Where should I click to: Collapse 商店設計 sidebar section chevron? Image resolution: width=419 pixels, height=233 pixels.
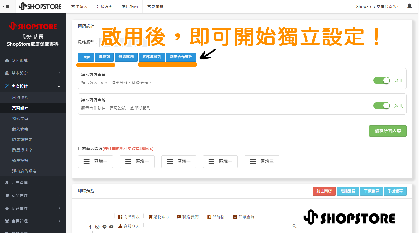pos(59,86)
